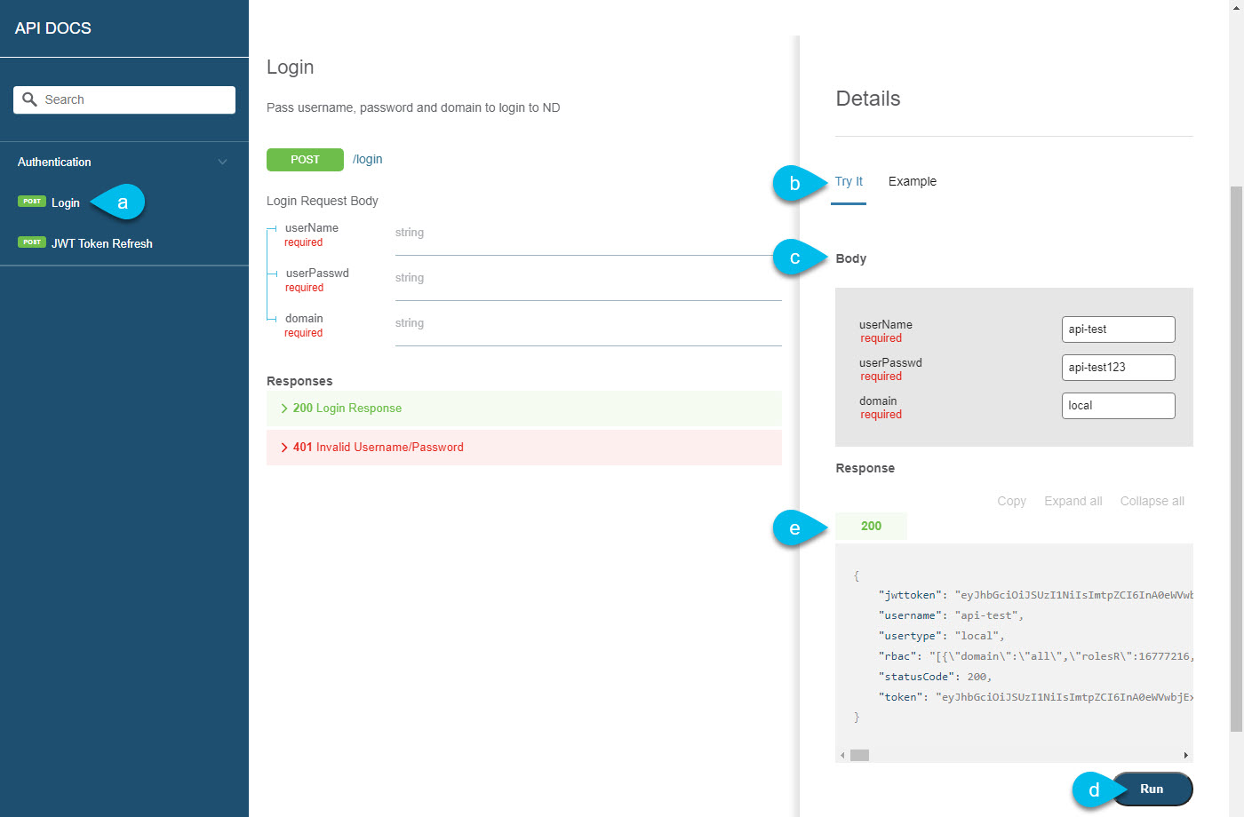Click Collapse all in the Response section

[1152, 501]
